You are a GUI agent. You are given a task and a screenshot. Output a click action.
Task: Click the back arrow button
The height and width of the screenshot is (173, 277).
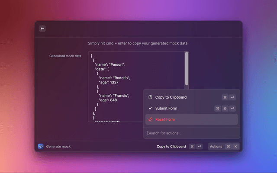[x=42, y=29]
